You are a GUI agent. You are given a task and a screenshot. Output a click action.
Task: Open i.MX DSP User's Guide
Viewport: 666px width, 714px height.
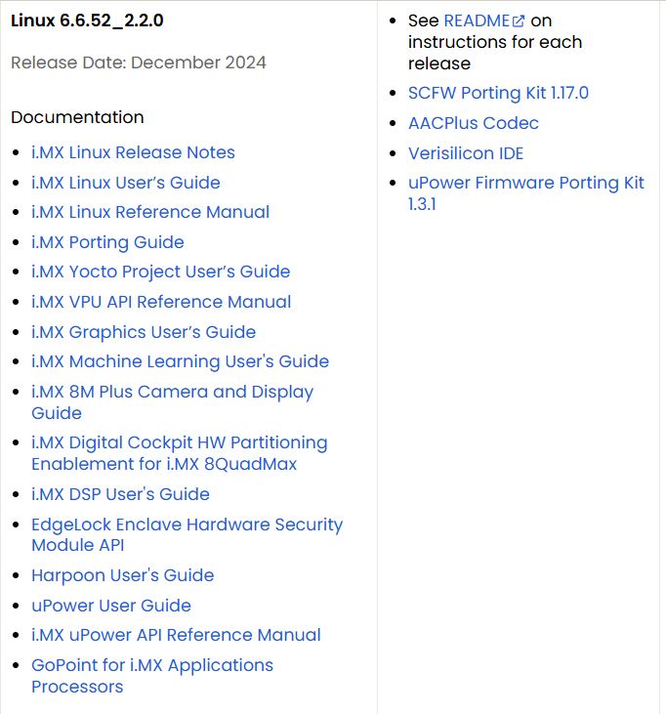[120, 494]
